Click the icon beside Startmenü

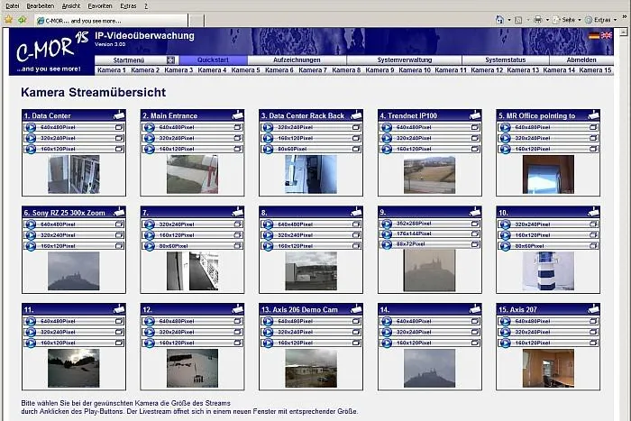[x=170, y=60]
